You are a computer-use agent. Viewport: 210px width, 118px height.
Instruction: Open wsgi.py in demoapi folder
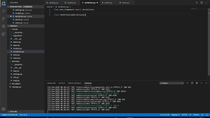26,81
